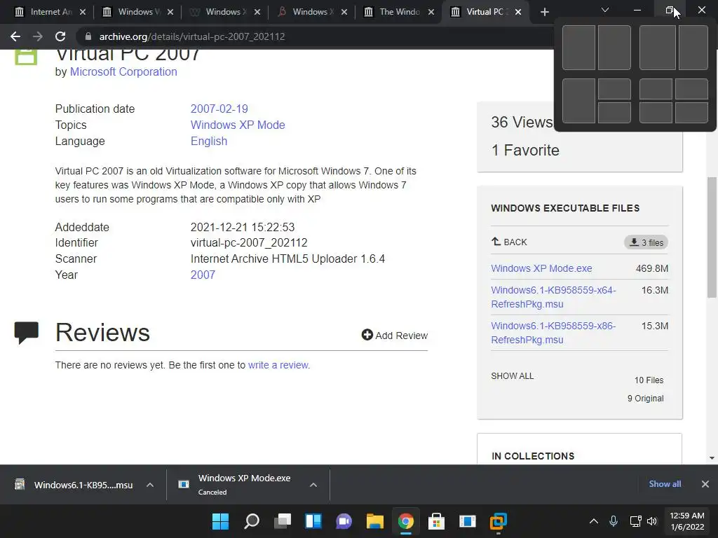Open the 2007-02-19 publication date link

click(x=219, y=109)
